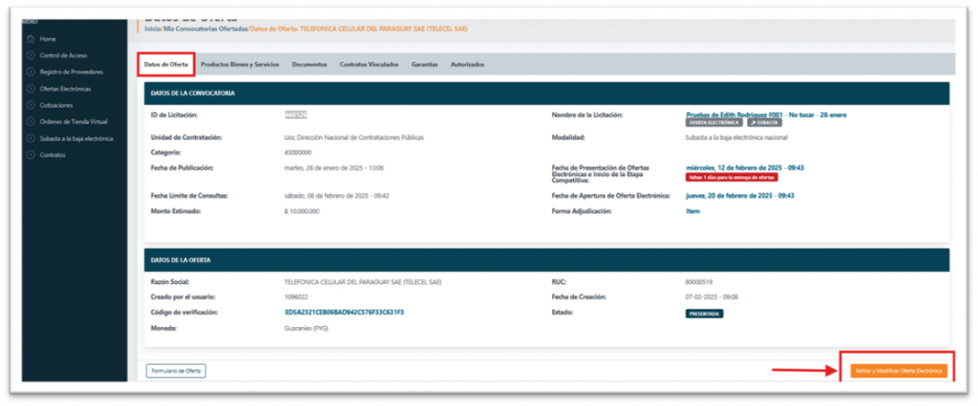The width and height of the screenshot is (978, 406).
Task: Switch to the Contratos Vinculados tab
Action: (369, 65)
